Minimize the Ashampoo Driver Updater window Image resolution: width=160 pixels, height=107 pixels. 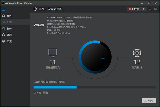click(x=142, y=3)
